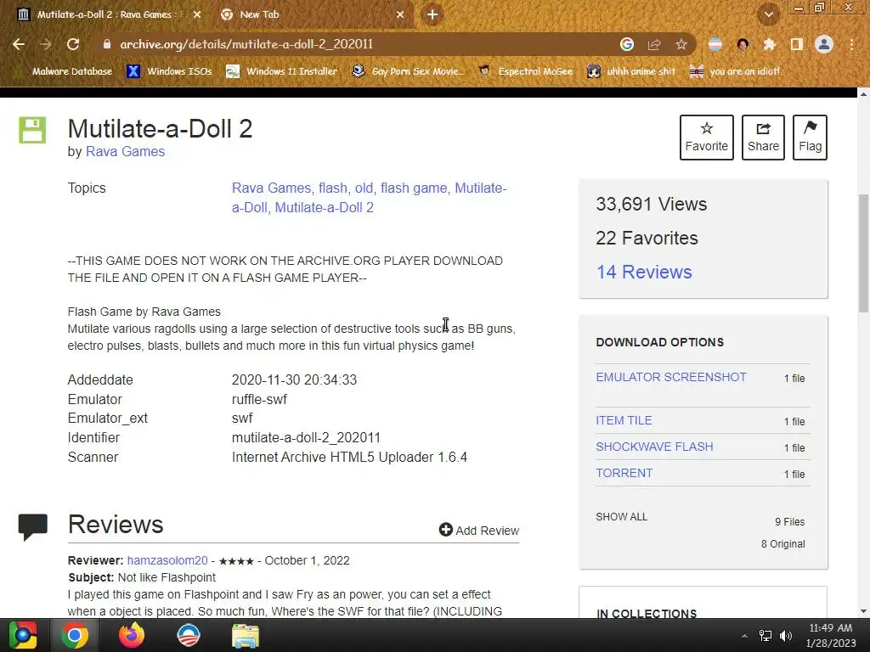
Task: Reload the archive.org page
Action: point(73,44)
